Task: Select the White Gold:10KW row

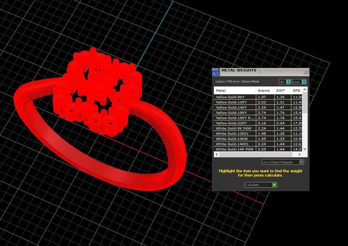Action: 258,139
